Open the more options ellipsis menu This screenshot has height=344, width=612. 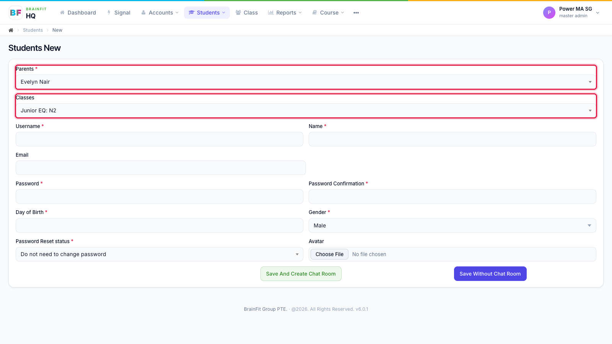pyautogui.click(x=356, y=13)
